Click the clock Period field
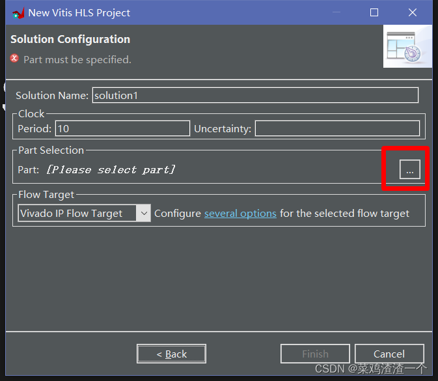438x381 pixels. [x=122, y=128]
